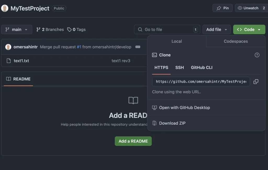The image size is (268, 170).
Task: Toggle Unwatch for this repository
Action: [248, 8]
